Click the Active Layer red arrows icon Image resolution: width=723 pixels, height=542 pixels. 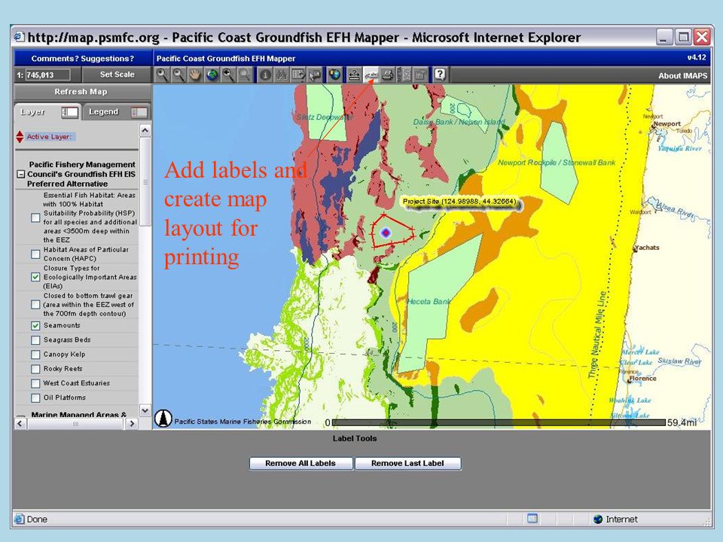click(20, 137)
